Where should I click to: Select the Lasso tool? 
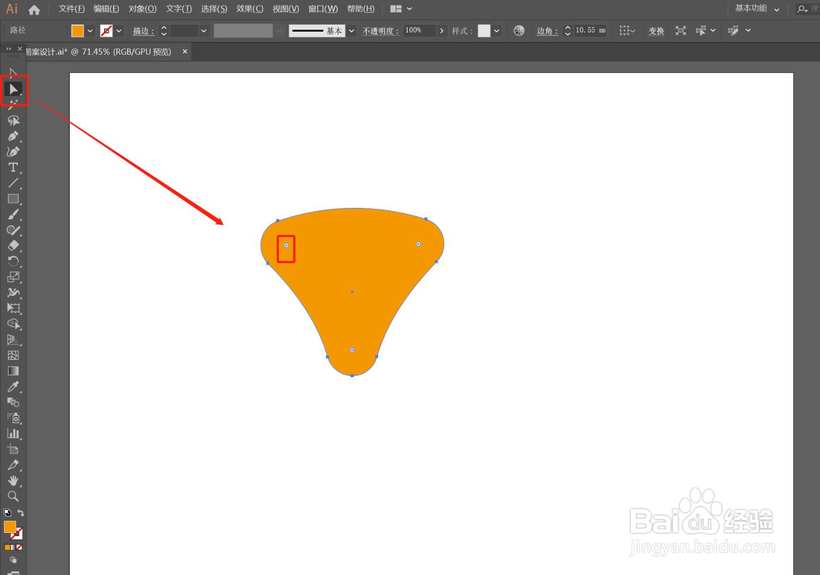(13, 120)
